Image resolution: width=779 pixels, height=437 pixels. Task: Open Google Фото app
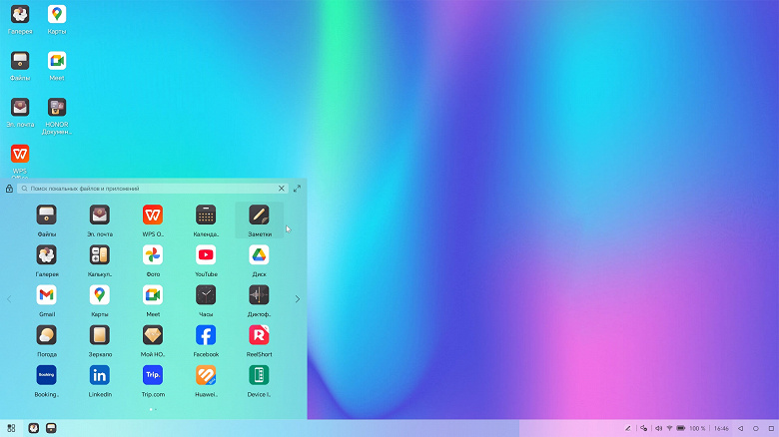[x=153, y=255]
